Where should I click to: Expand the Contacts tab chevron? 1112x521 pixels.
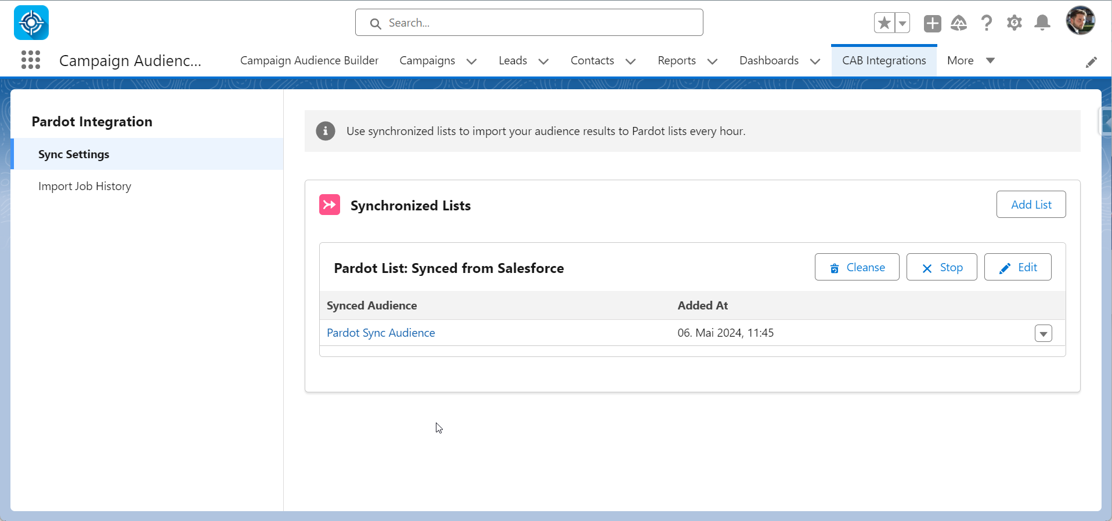(x=631, y=61)
